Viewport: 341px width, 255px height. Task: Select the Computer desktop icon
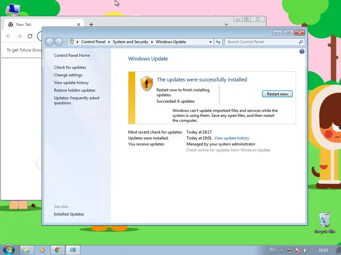[13, 10]
